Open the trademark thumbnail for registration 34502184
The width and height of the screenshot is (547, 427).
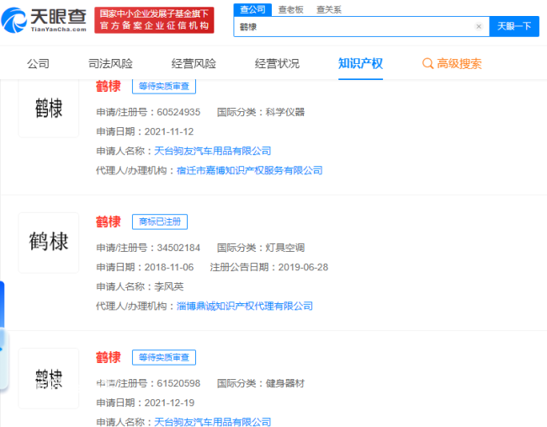click(49, 243)
